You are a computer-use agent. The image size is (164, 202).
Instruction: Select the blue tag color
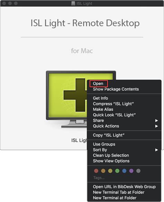pos(124,171)
